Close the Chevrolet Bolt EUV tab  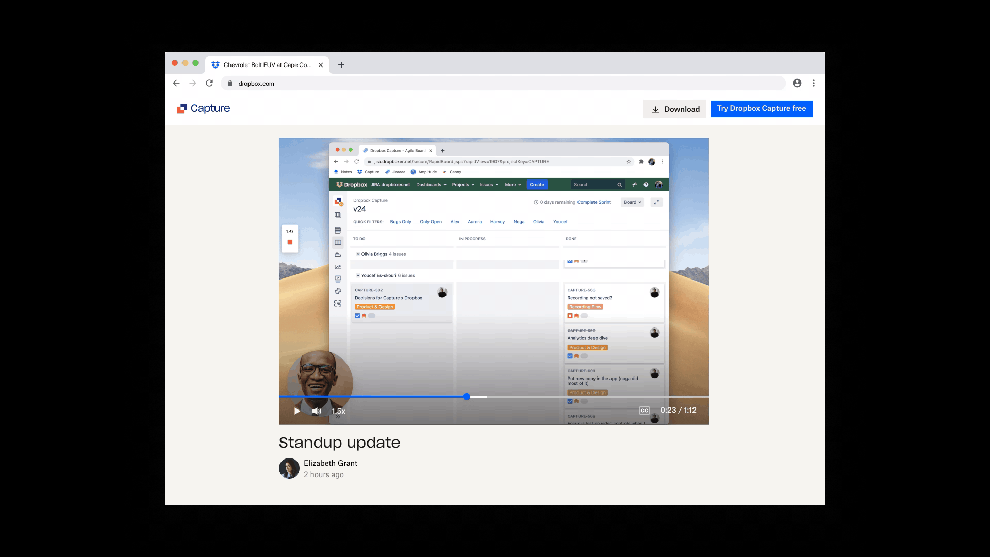[x=321, y=65]
